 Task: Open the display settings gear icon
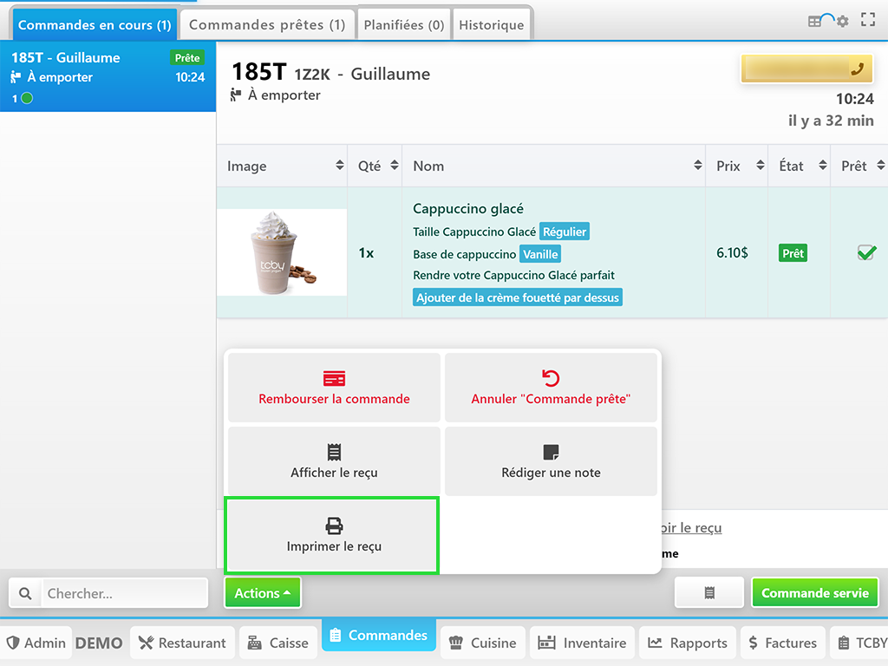[x=842, y=21]
